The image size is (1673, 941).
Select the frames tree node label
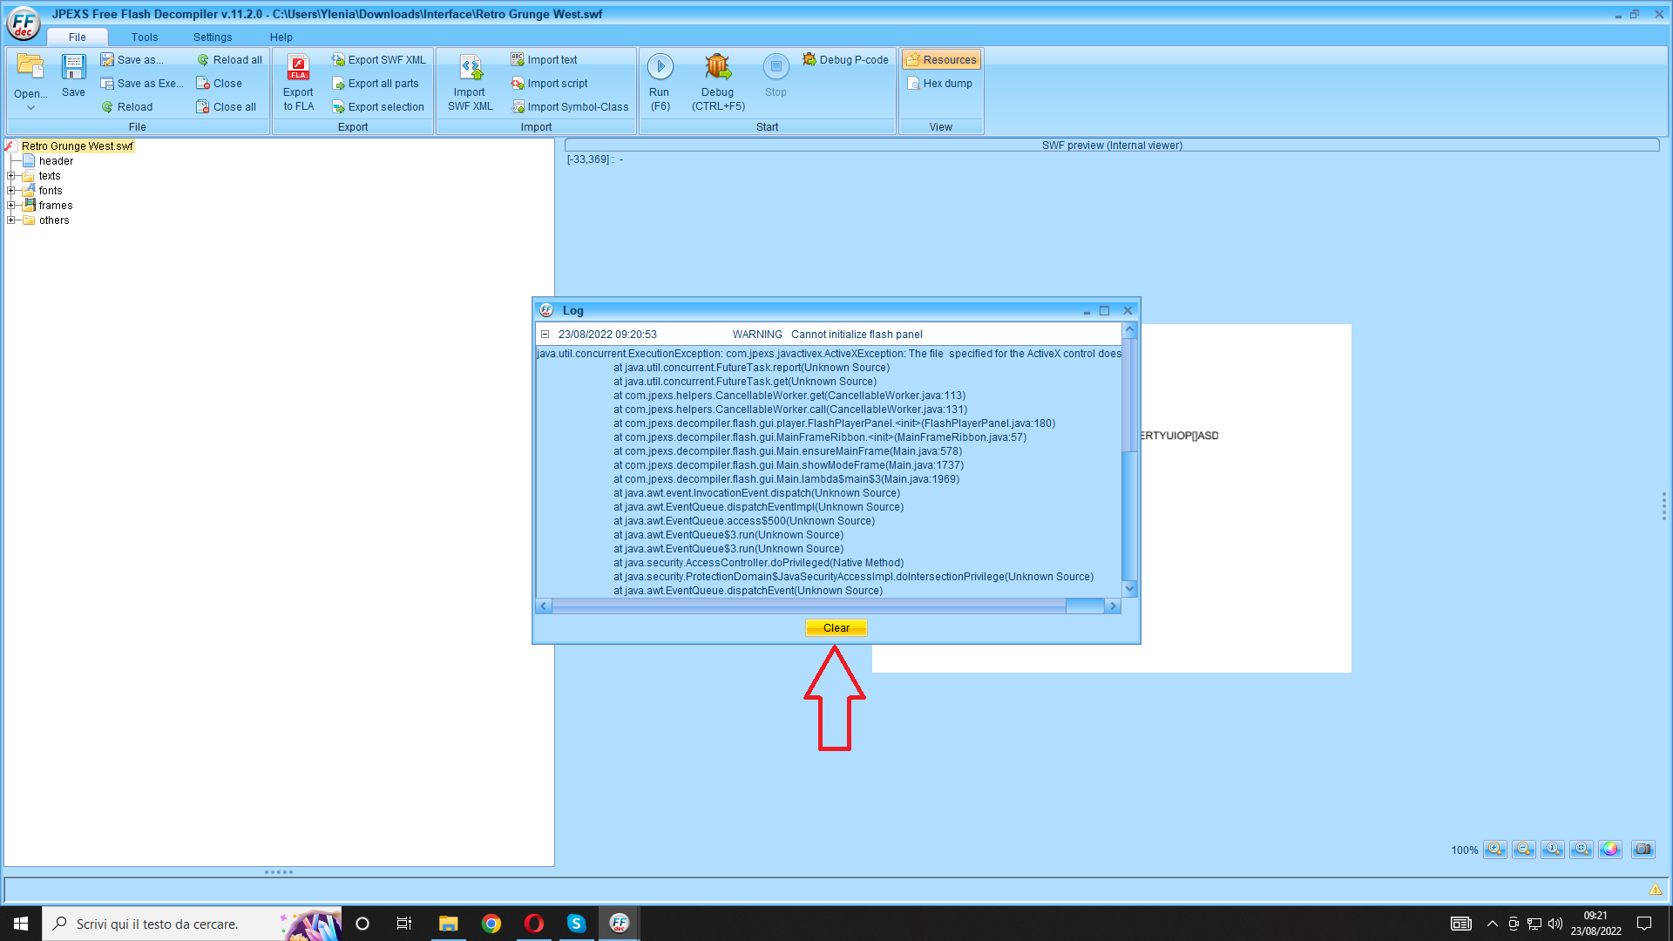pos(56,206)
